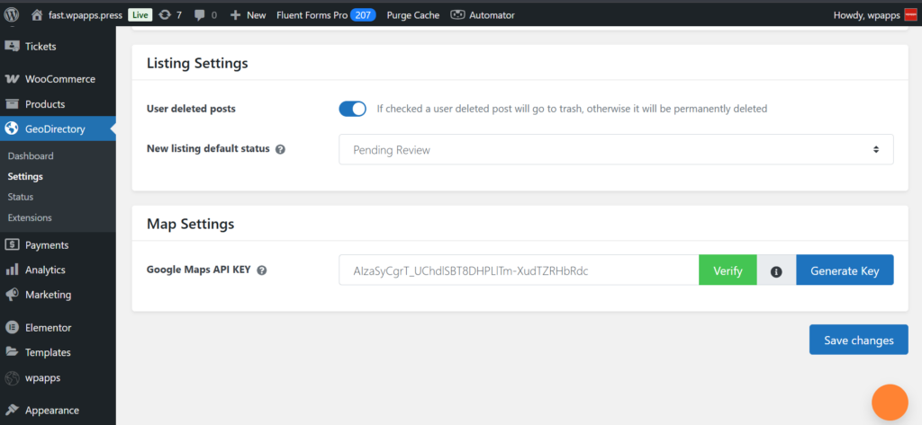Screen dimensions: 922x425
Task: Click the user avatar beside Howdy, wpapps
Action: tap(910, 15)
